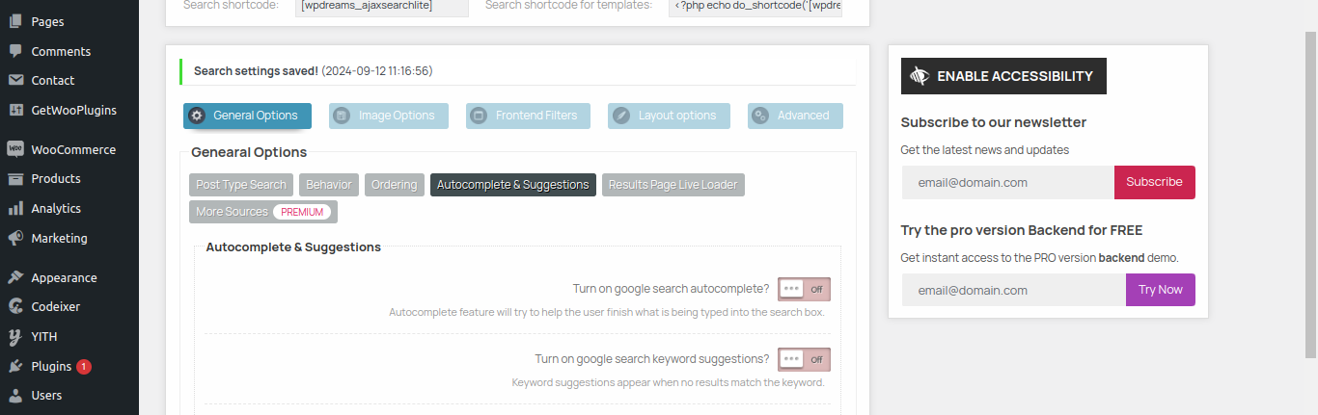Click the Plugins plug icon
The image size is (1318, 415).
[x=15, y=366]
